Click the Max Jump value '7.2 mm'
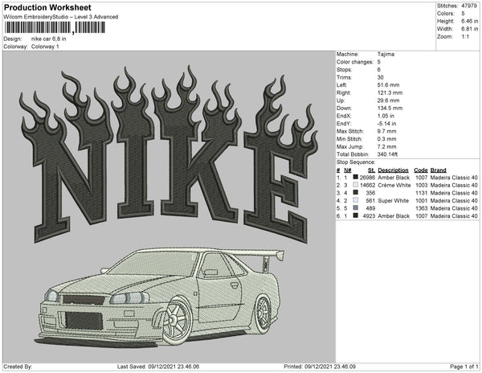This screenshot has width=482, height=373. pyautogui.click(x=386, y=146)
